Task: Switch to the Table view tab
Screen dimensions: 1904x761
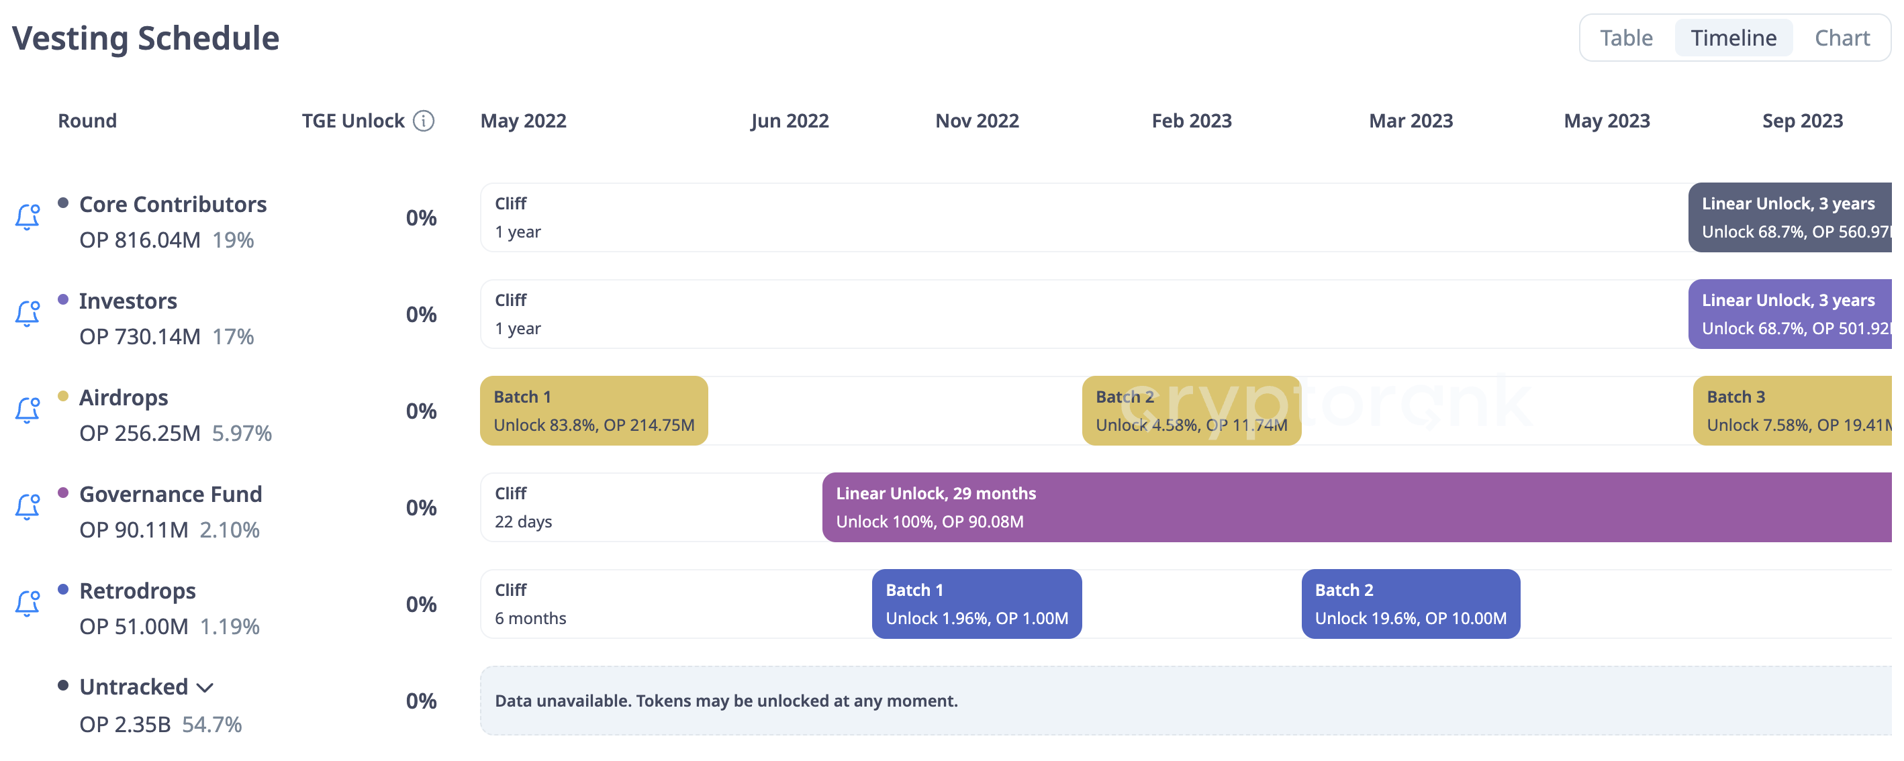Action: (x=1625, y=38)
